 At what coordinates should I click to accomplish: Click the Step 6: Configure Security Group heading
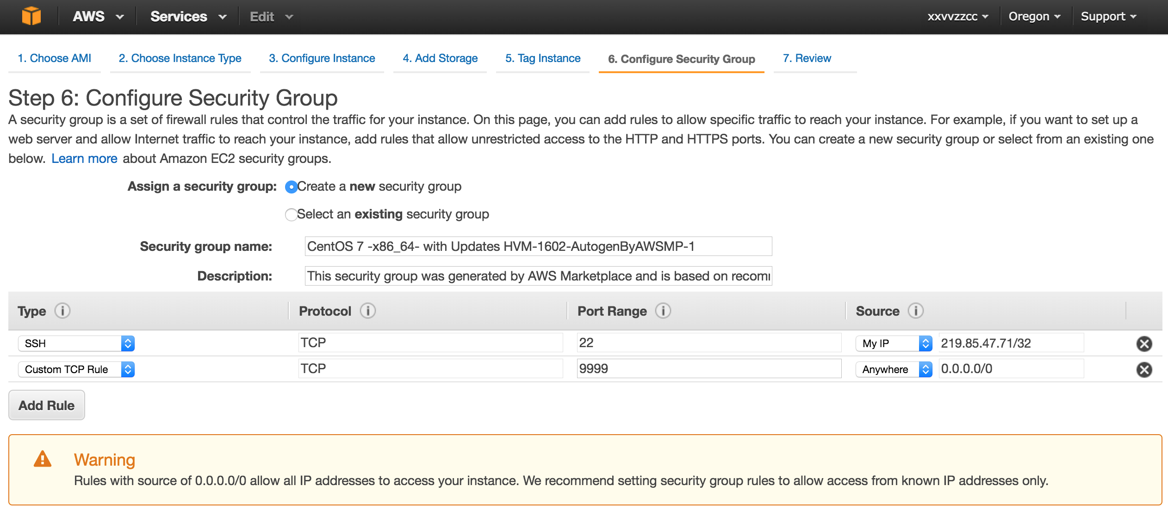pyautogui.click(x=173, y=98)
